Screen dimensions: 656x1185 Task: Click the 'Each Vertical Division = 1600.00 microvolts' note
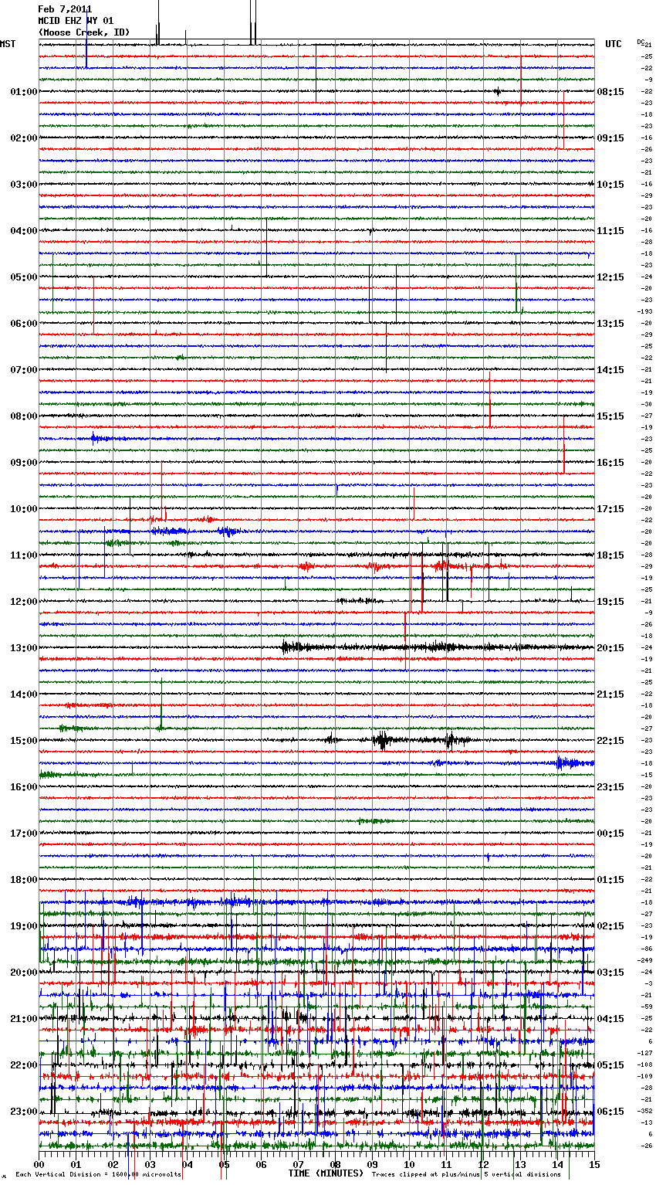point(98,1174)
